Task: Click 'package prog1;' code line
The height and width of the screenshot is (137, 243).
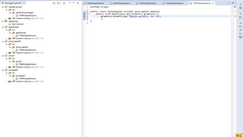Action: (x=99, y=7)
